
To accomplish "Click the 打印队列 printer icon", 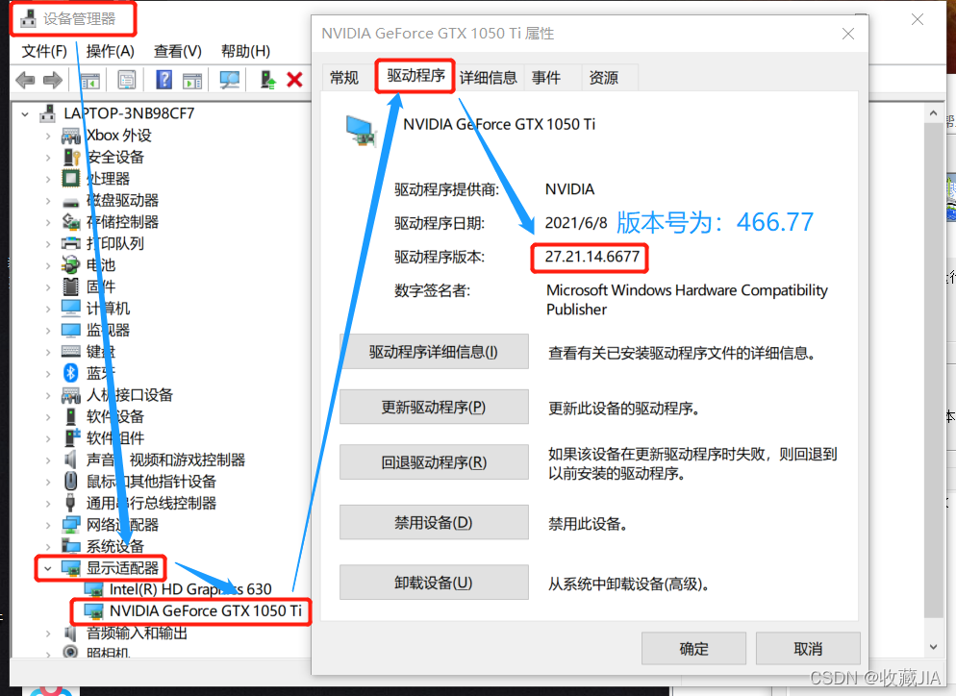I will pos(71,243).
